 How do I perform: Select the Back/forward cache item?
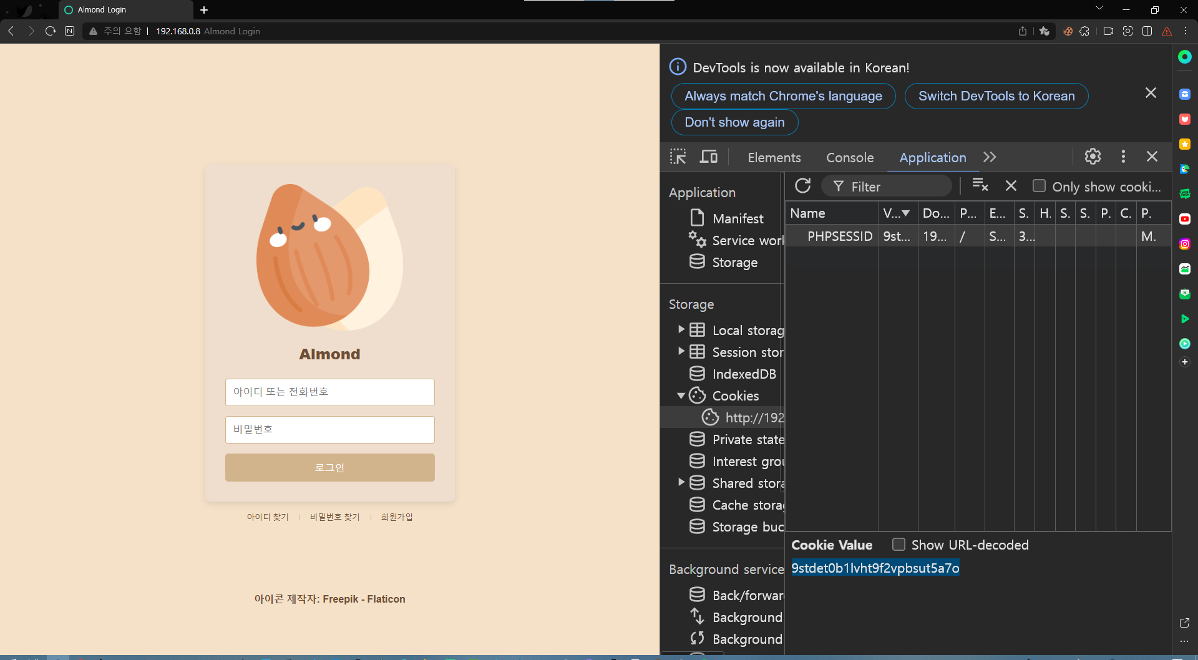[736, 595]
